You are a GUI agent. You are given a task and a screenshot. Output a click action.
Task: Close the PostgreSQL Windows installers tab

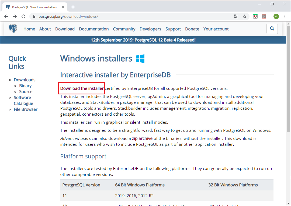(63, 7)
